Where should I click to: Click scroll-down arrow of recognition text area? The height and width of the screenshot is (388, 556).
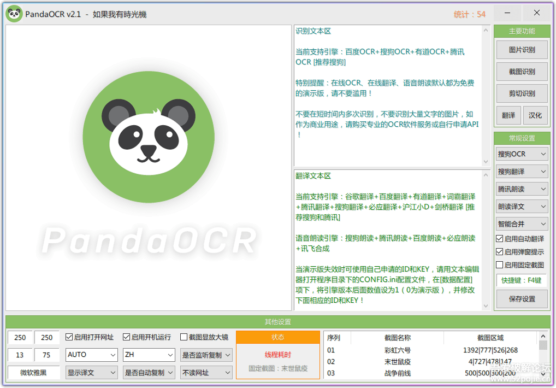point(486,161)
